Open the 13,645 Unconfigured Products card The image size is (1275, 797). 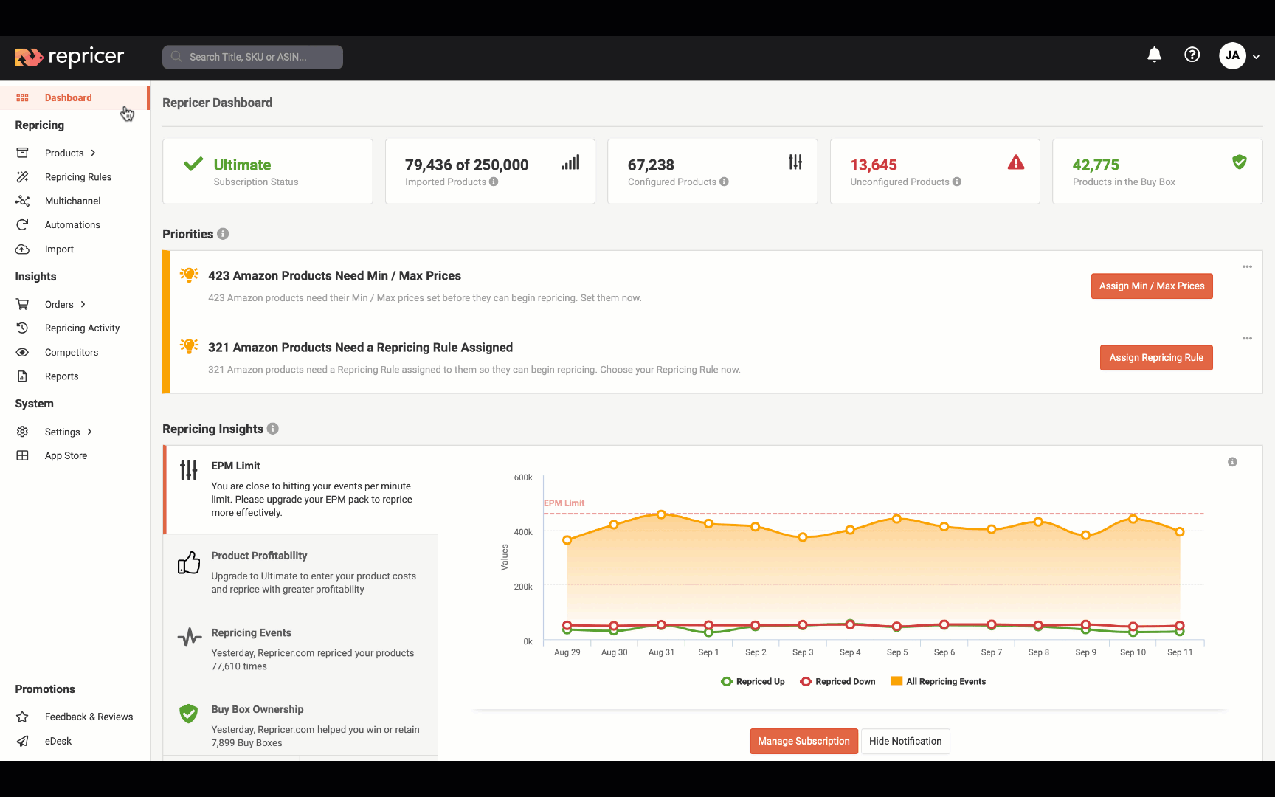935,171
